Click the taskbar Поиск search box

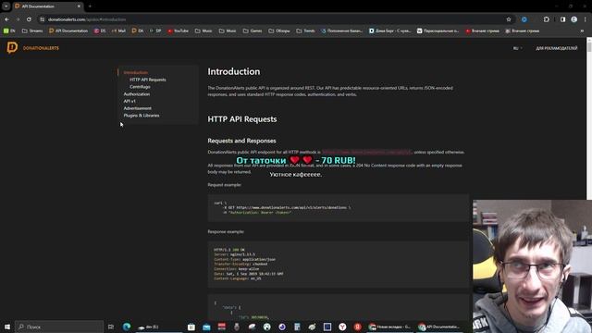(59, 327)
